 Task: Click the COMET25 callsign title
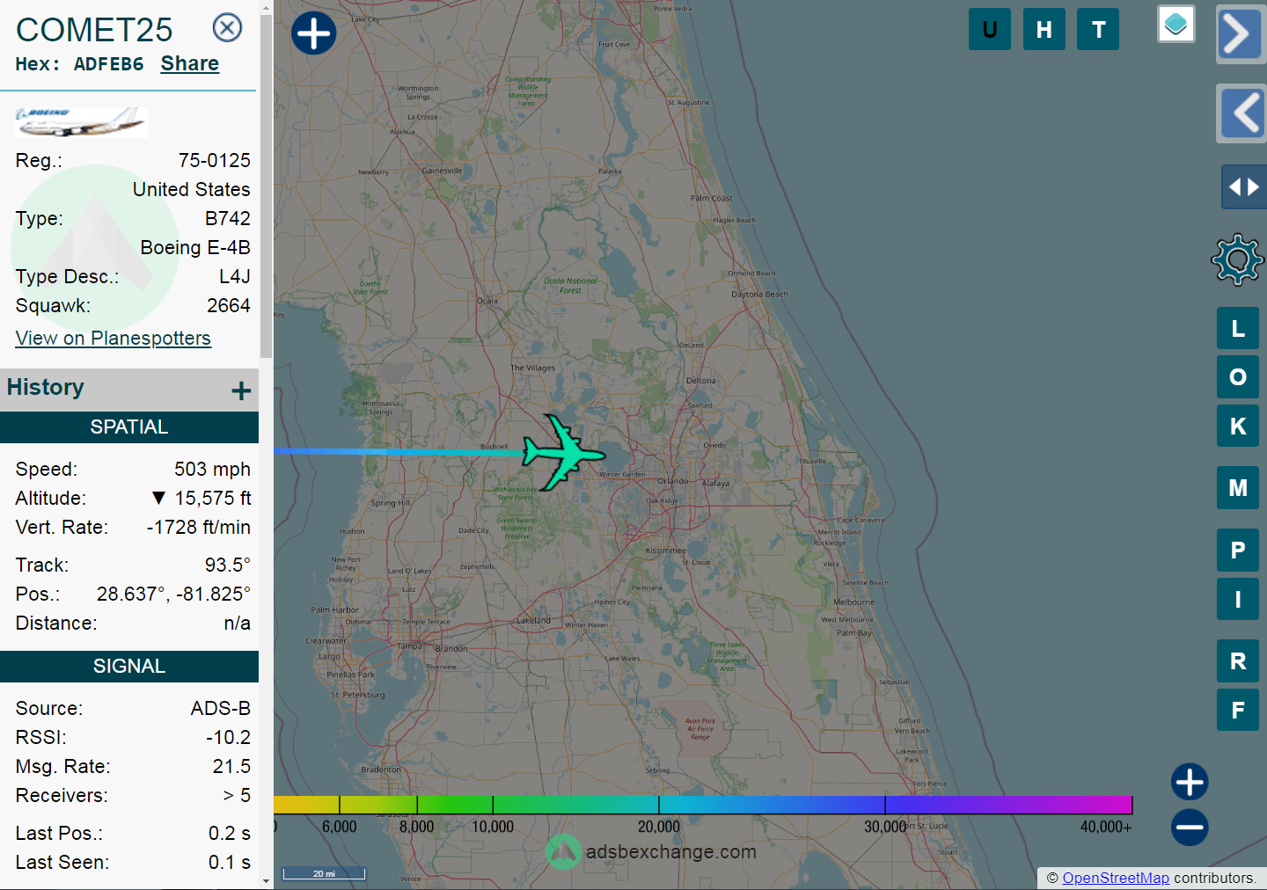94,30
